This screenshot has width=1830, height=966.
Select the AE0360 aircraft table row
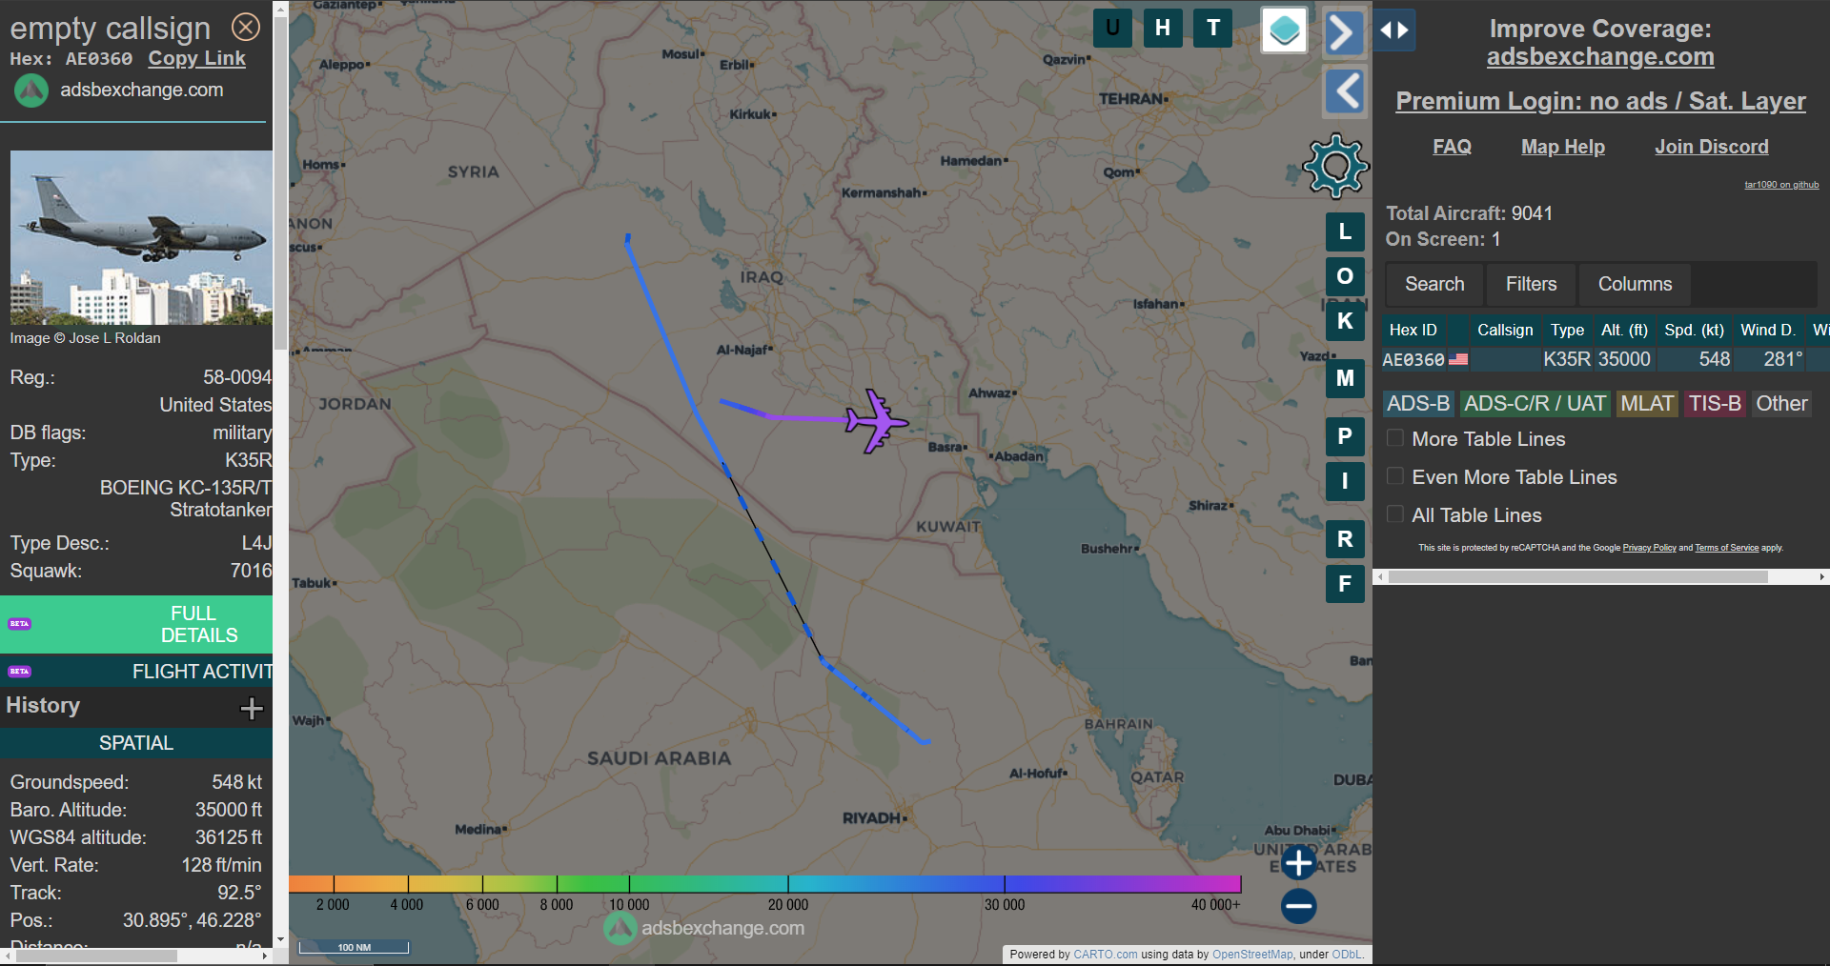[1605, 359]
